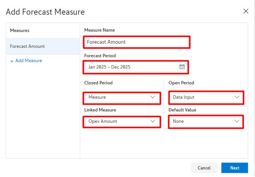The width and height of the screenshot is (255, 177).
Task: Click the Default Value chevron arrow
Action: pyautogui.click(x=237, y=121)
